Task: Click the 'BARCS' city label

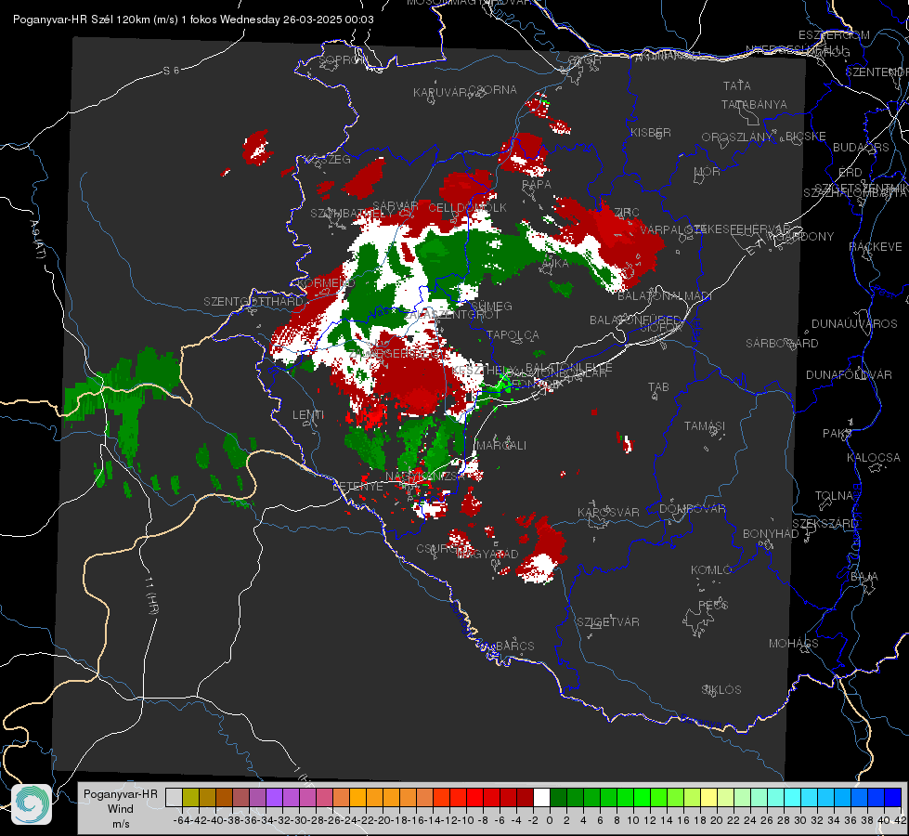Action: (515, 646)
